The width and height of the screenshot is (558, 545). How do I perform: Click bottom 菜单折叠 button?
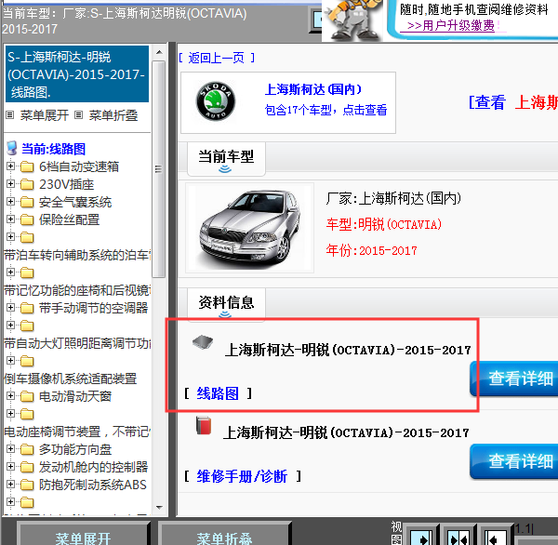224,536
